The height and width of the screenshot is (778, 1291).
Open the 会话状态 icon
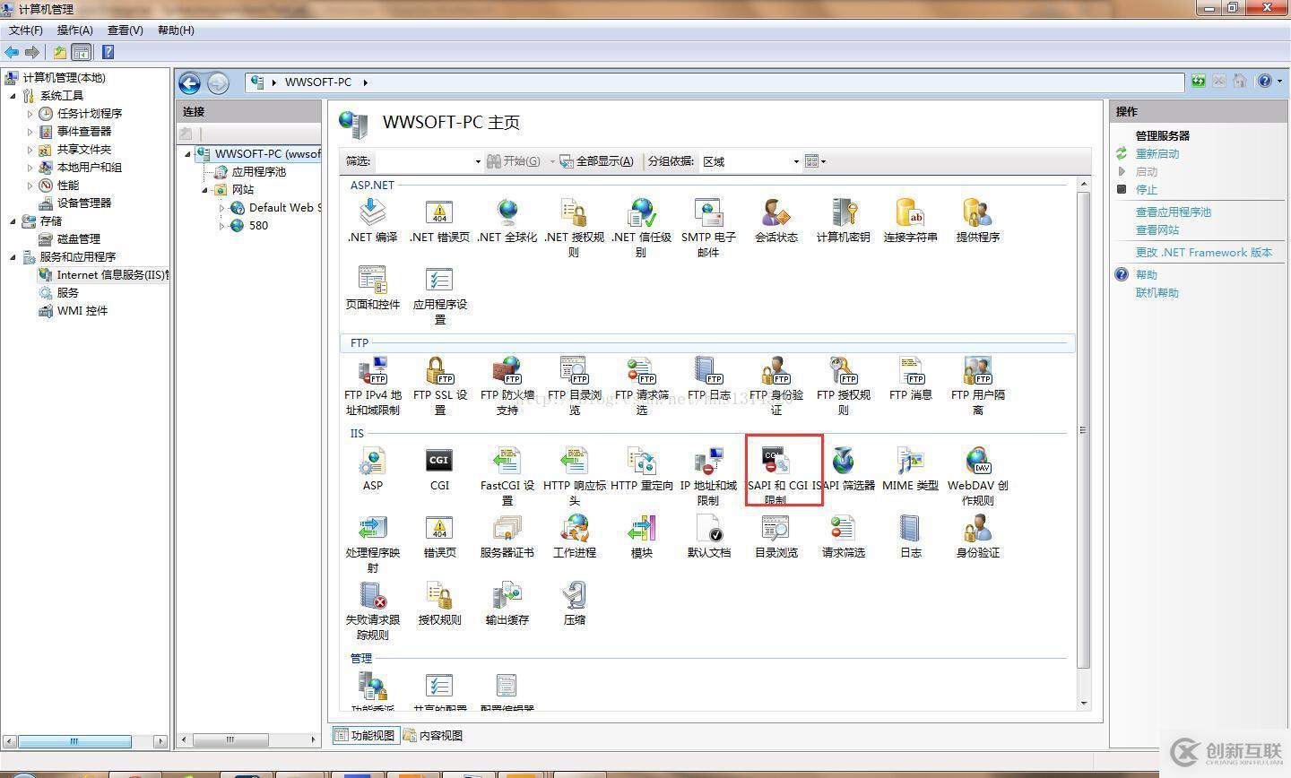tap(775, 220)
